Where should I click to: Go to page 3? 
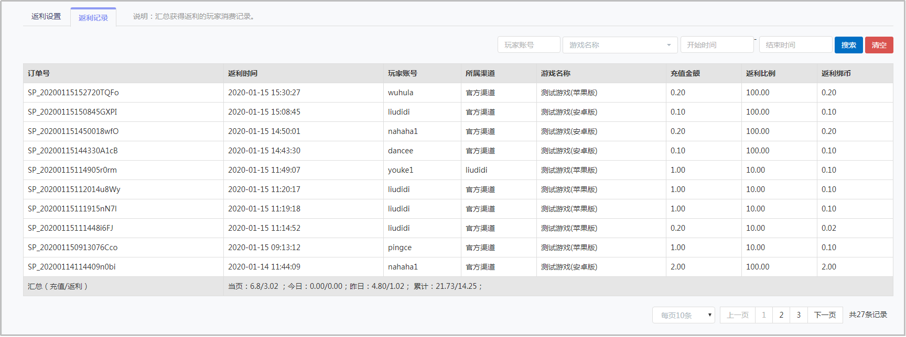[799, 315]
